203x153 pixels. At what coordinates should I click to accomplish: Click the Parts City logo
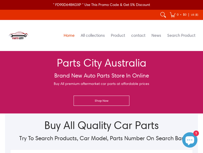coord(18,36)
